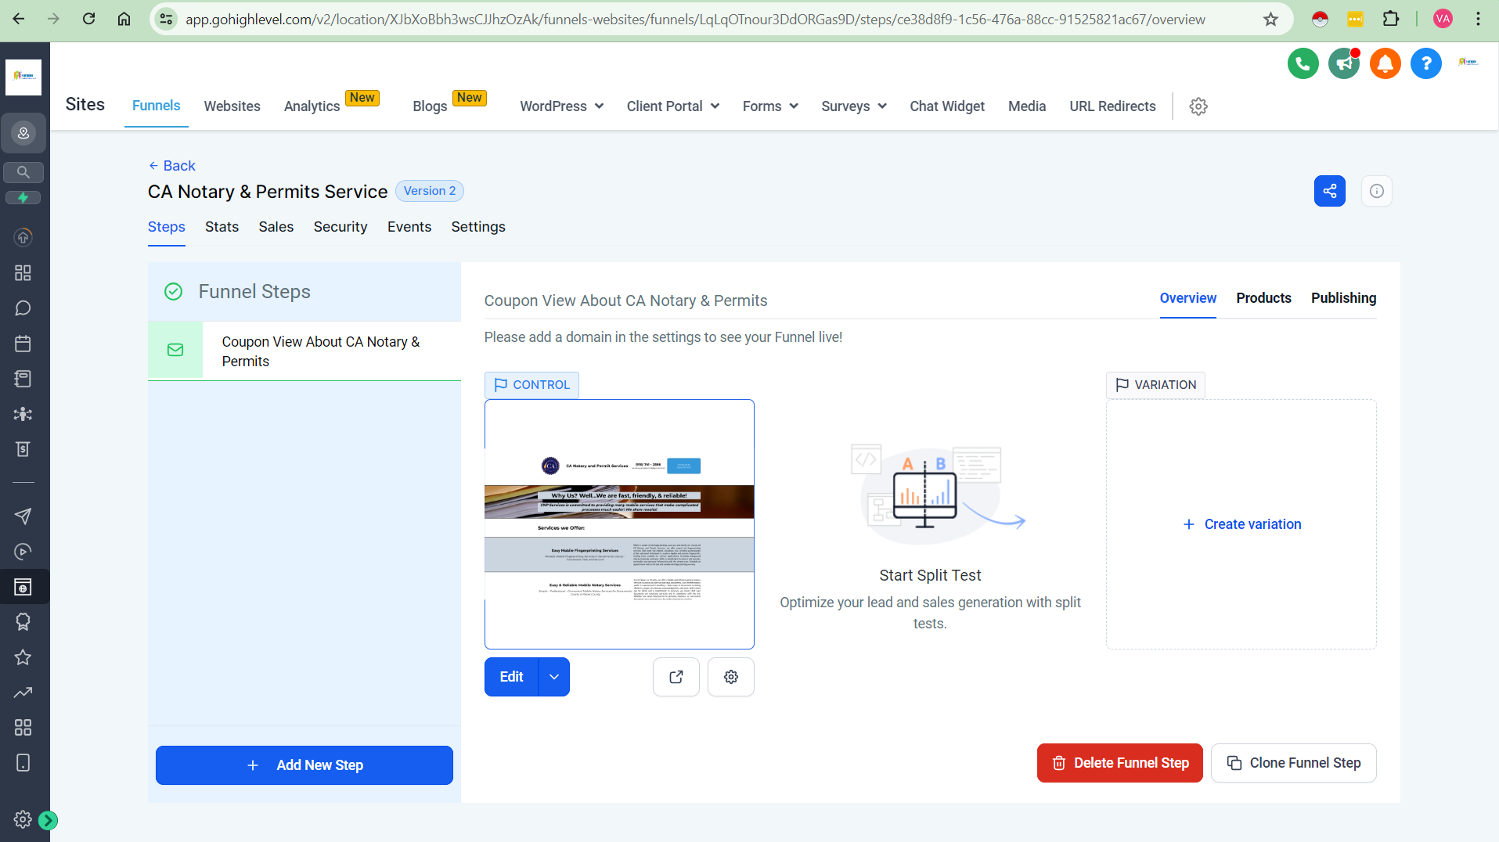The height and width of the screenshot is (842, 1499).
Task: Open the sidebar payments receipt icon
Action: pos(23,449)
